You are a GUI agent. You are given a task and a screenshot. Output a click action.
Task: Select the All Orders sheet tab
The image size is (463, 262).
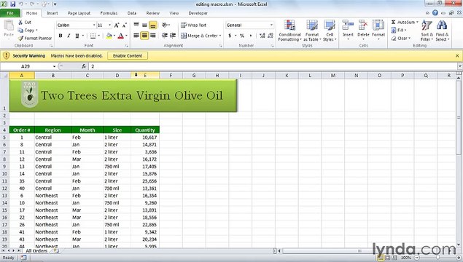[x=36, y=251]
